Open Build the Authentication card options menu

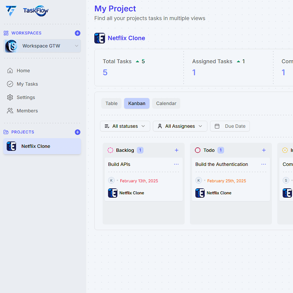coord(264,164)
